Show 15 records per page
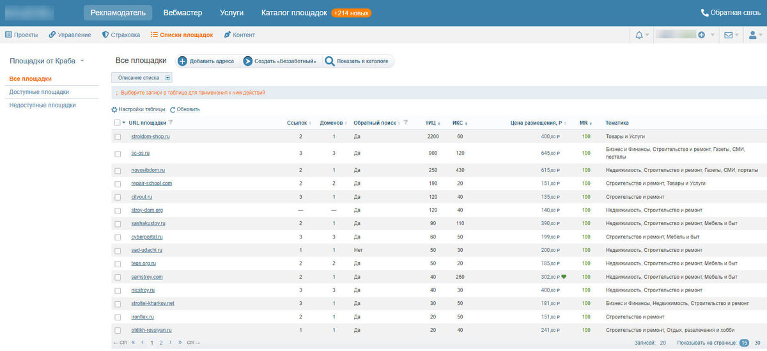Image resolution: width=767 pixels, height=351 pixels. pyautogui.click(x=745, y=343)
